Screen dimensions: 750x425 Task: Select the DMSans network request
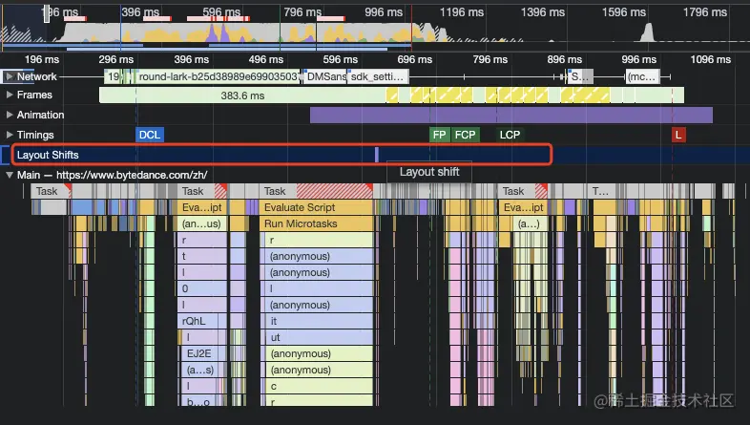click(x=325, y=76)
